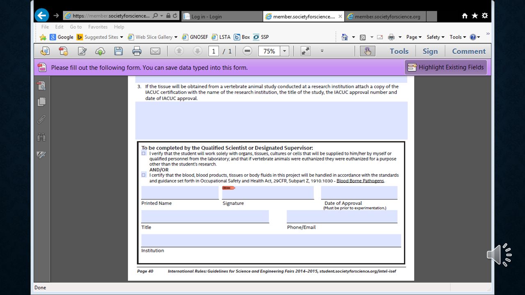Click the Add to favorites bar star icon
Image resolution: width=525 pixels, height=295 pixels.
tap(43, 37)
